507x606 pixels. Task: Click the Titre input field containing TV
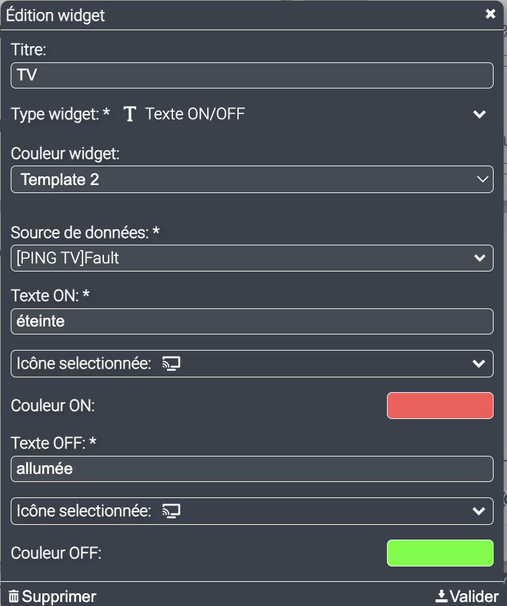(x=252, y=75)
